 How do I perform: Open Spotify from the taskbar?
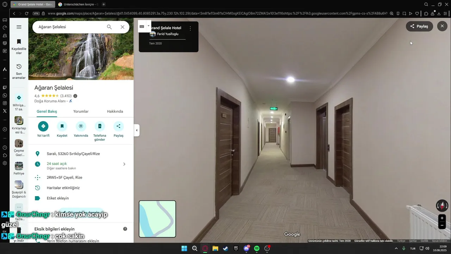click(x=257, y=248)
